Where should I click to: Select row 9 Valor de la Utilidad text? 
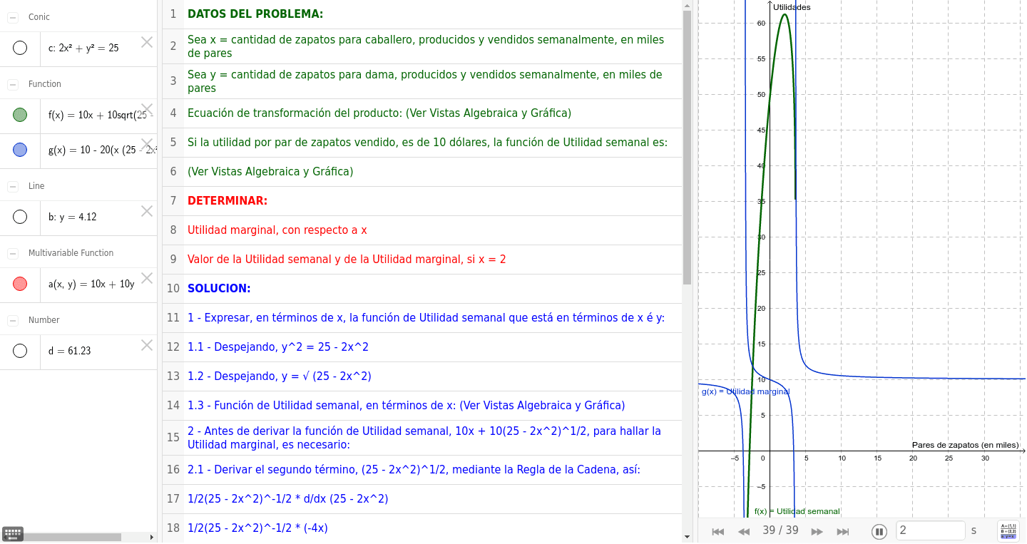(347, 260)
